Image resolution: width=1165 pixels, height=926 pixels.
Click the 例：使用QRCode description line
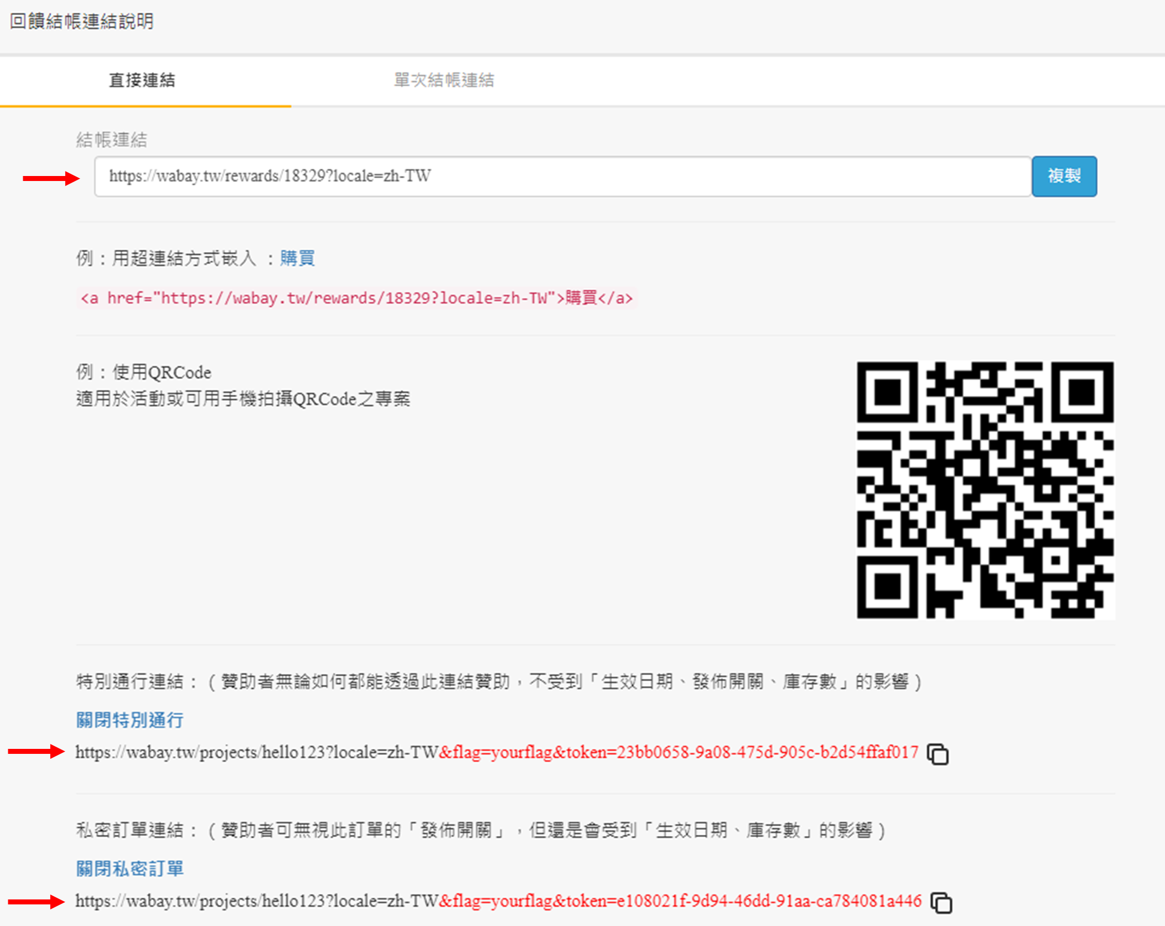tap(144, 373)
